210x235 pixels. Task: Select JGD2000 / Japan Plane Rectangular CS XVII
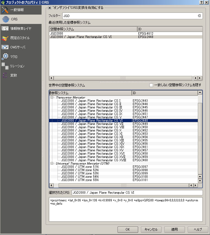(93, 157)
